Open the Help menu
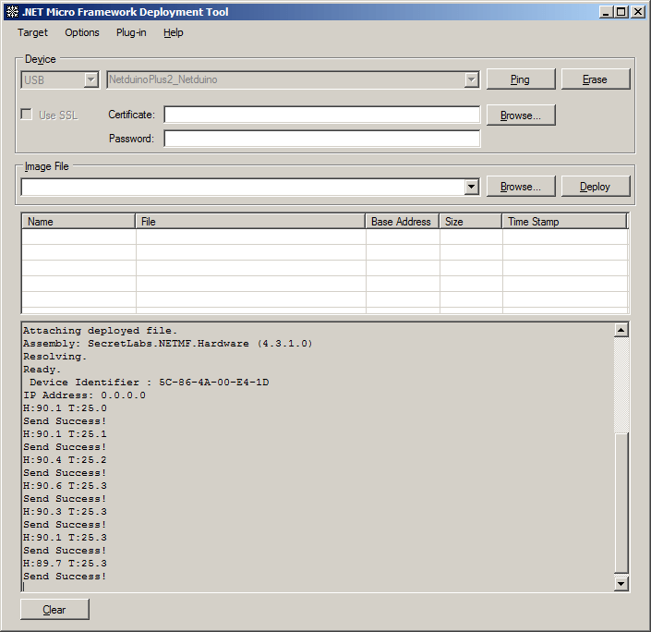 tap(173, 32)
